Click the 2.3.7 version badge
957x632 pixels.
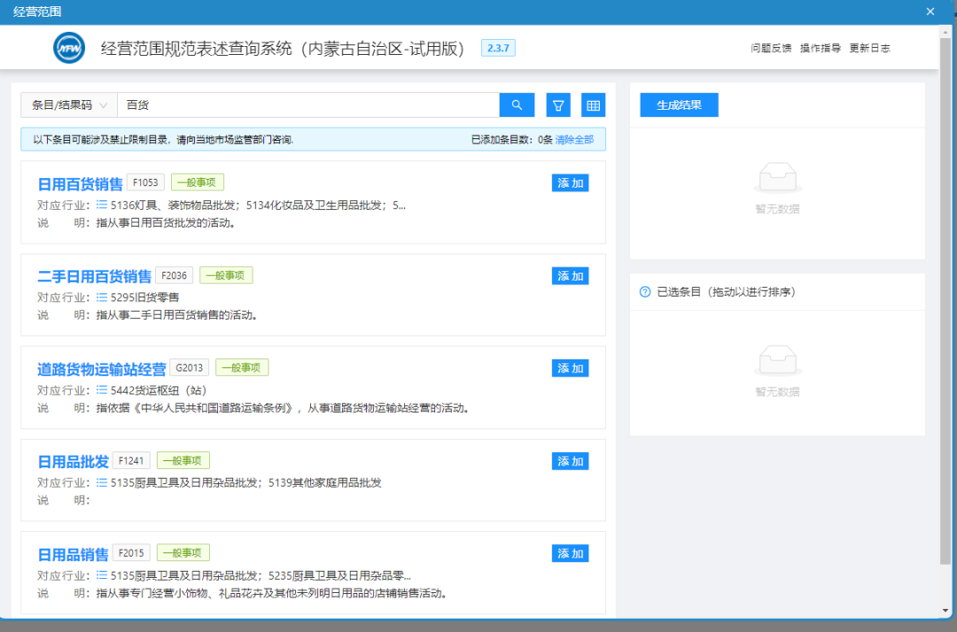(497, 48)
